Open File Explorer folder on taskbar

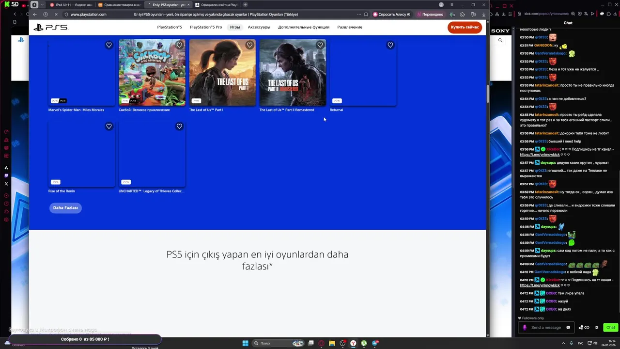click(332, 343)
